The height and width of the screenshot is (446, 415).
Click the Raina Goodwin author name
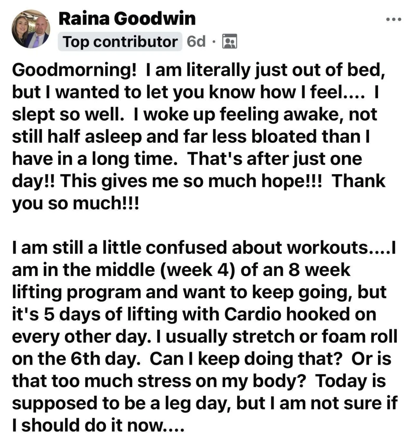[127, 19]
